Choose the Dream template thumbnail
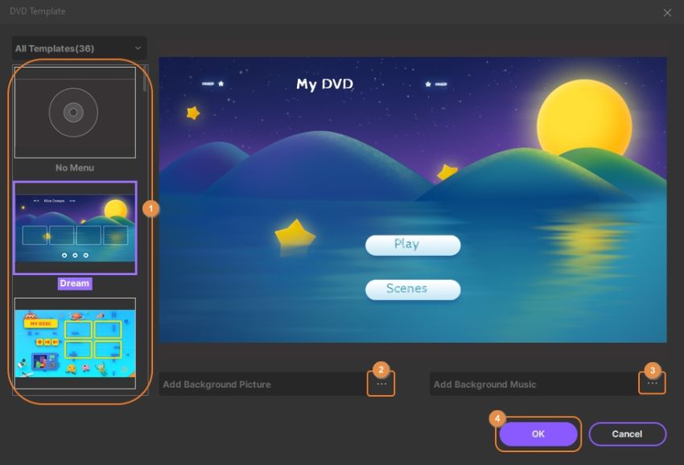Screen dimensions: 684x465 [x=74, y=228]
